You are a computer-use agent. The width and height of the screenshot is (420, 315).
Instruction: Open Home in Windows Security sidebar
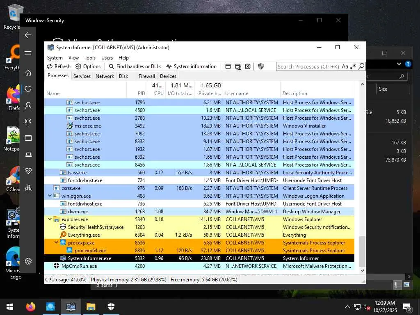(28, 73)
